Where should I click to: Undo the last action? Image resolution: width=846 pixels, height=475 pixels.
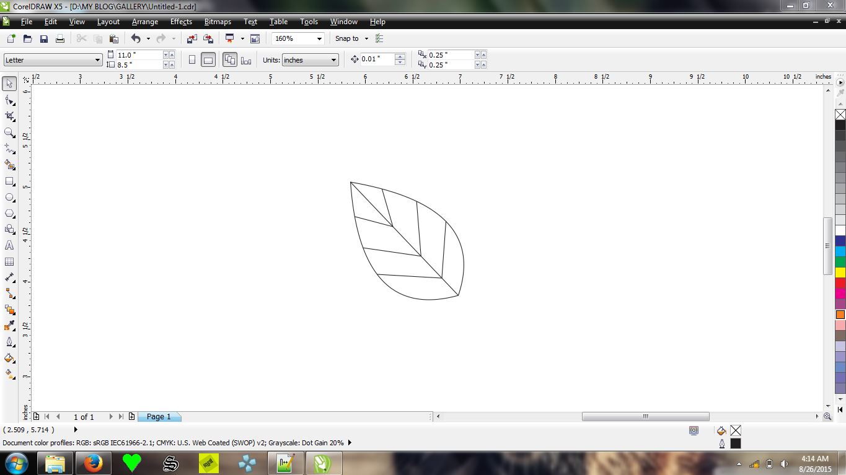coord(135,38)
